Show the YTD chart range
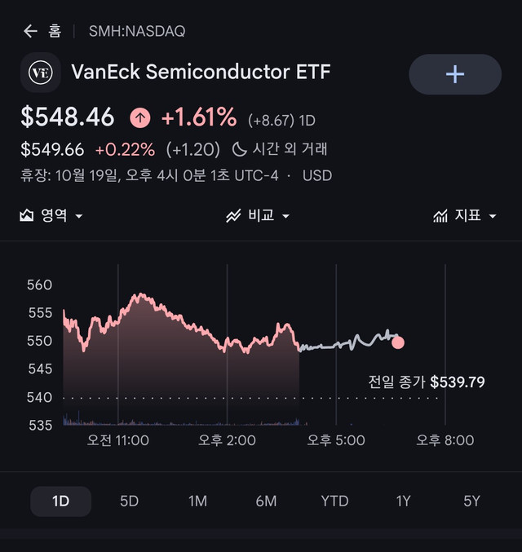The width and height of the screenshot is (522, 552). (x=334, y=501)
